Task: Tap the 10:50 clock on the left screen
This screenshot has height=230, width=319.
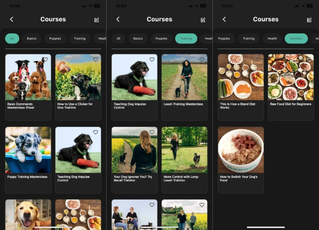Action: coord(15,6)
